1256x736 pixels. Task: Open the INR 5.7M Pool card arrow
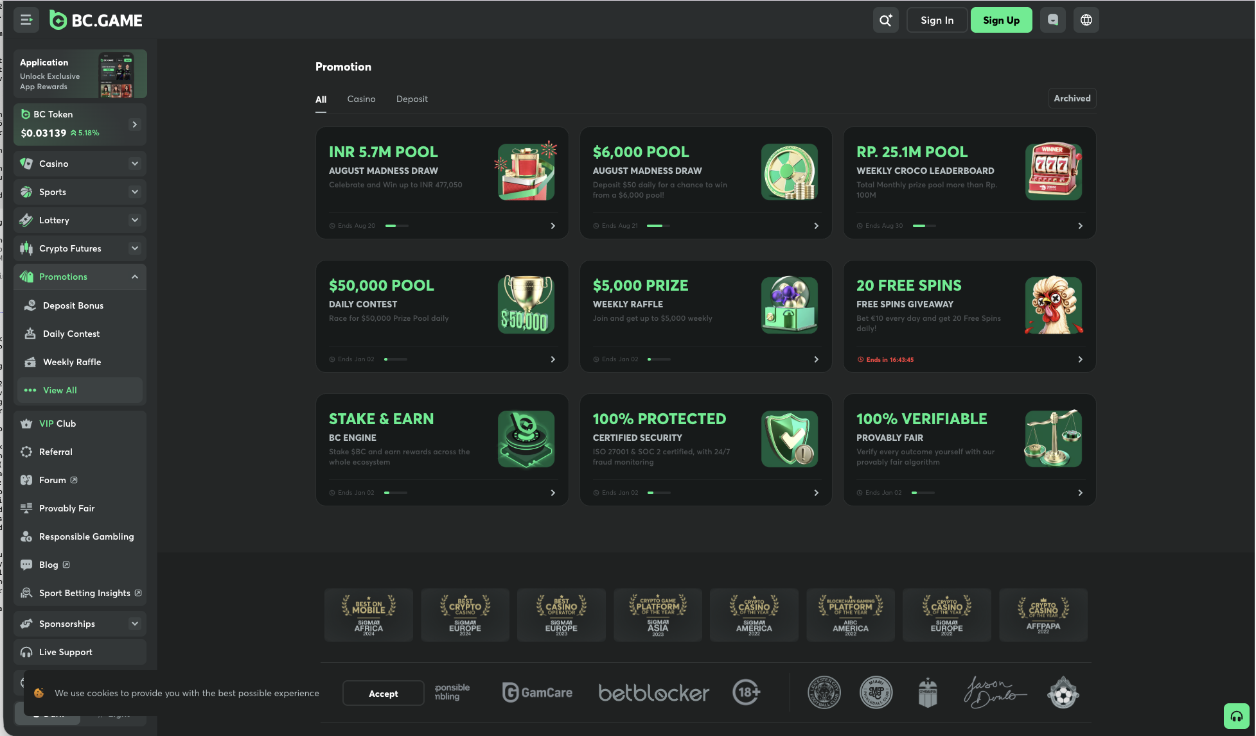pos(553,226)
